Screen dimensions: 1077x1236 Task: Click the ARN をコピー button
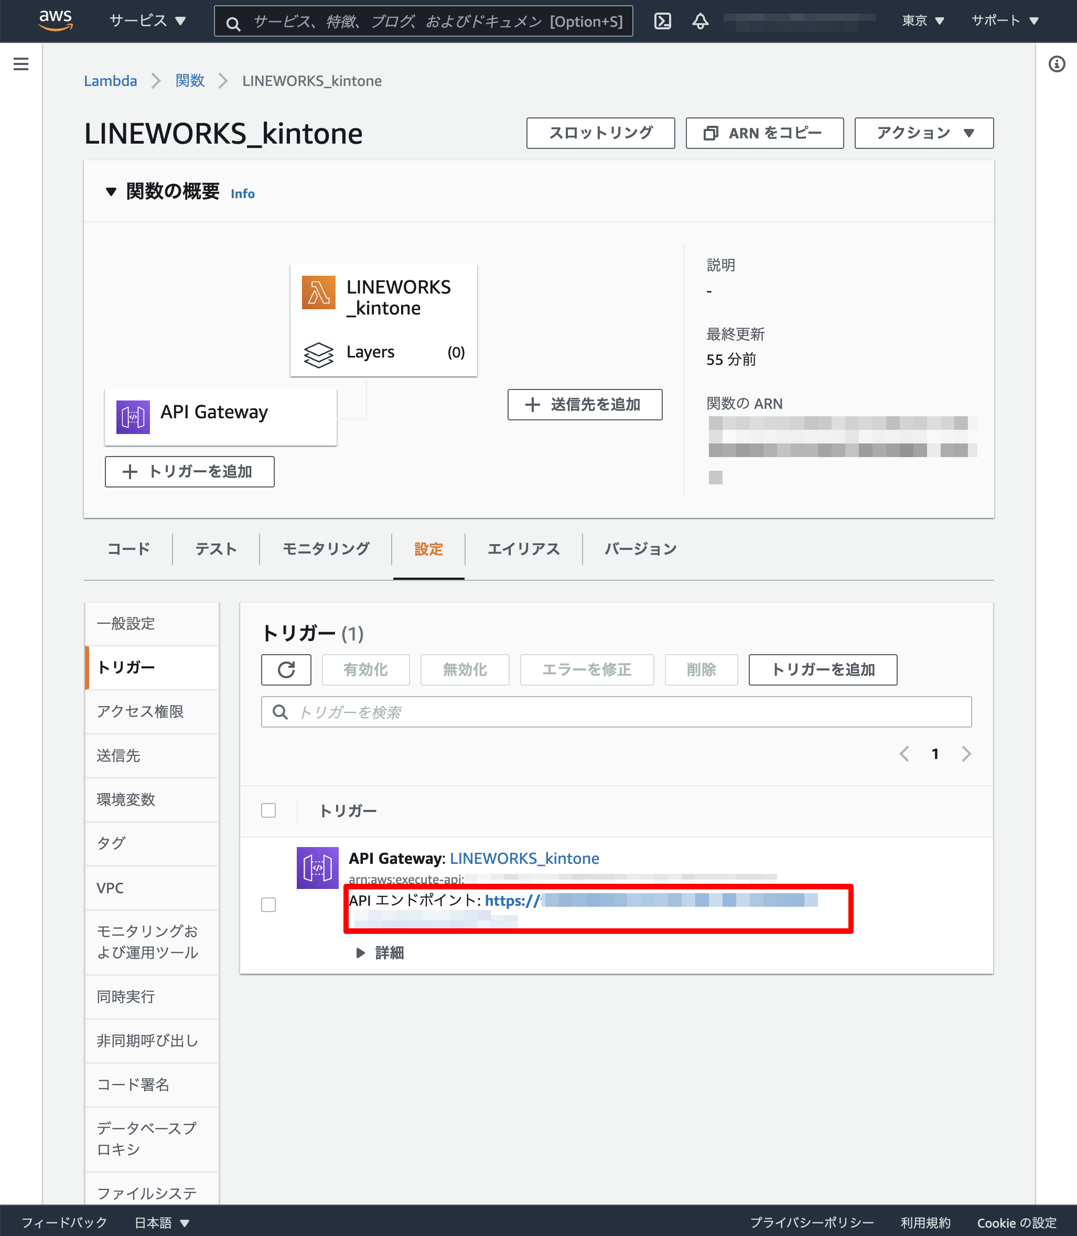point(764,133)
